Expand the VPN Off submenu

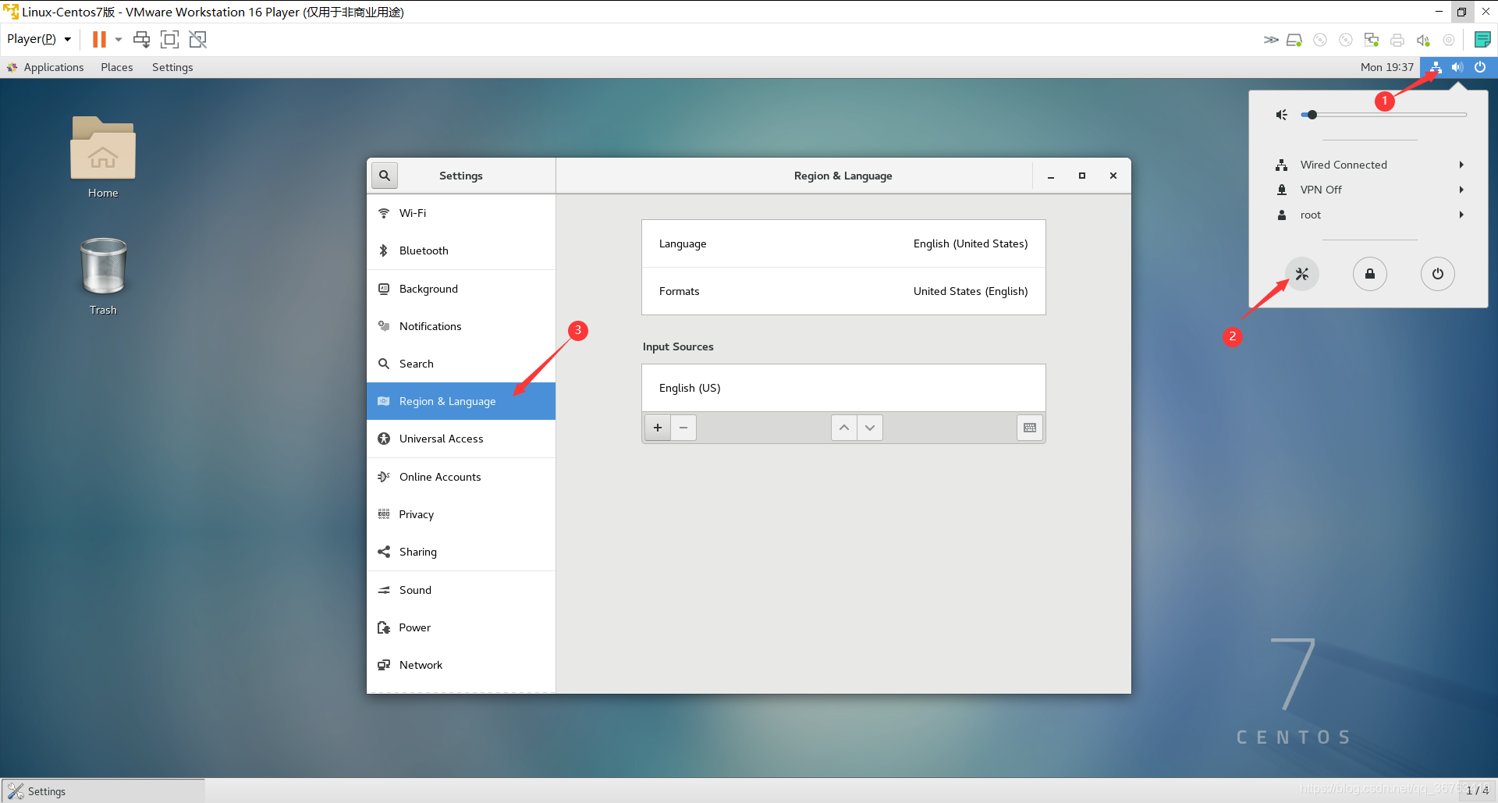coord(1369,190)
